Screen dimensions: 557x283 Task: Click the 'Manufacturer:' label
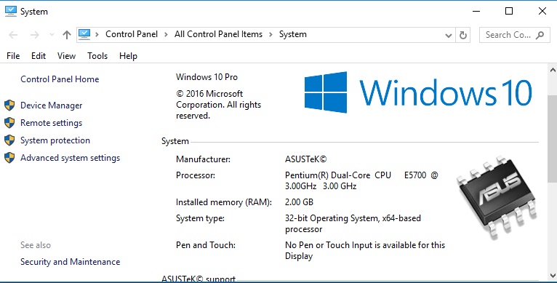coord(203,159)
